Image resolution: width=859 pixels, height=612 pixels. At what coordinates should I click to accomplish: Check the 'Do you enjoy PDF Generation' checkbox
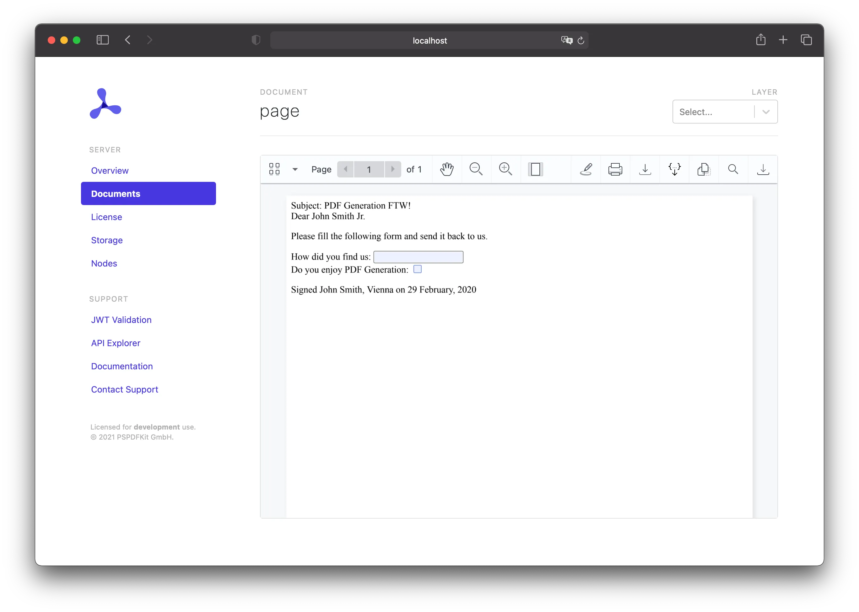coord(418,269)
